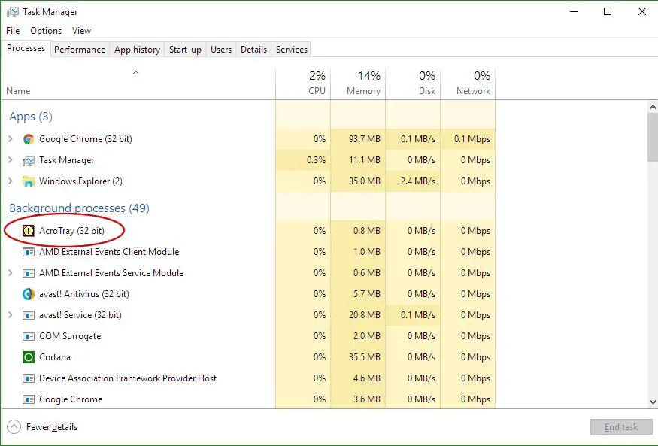Screen dimensions: 658x446
Task: Click the avast! Service process icon
Action: pyautogui.click(x=28, y=314)
